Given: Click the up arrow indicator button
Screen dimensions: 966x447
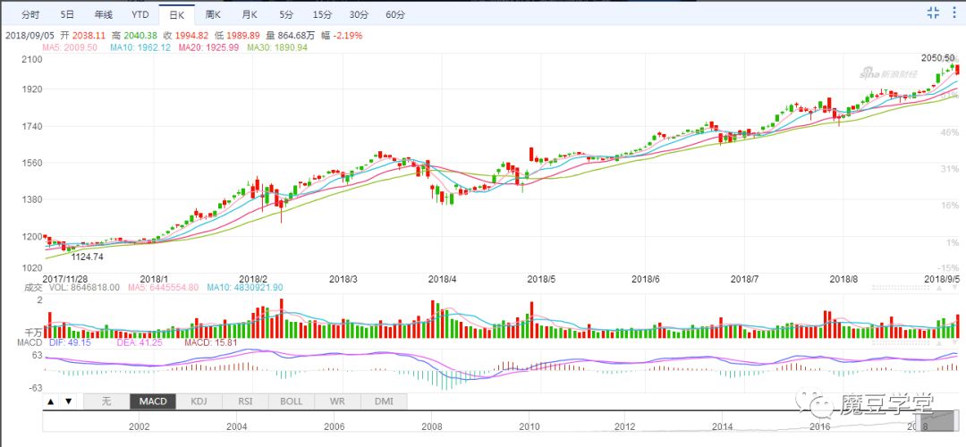Looking at the screenshot, I should tap(51, 401).
